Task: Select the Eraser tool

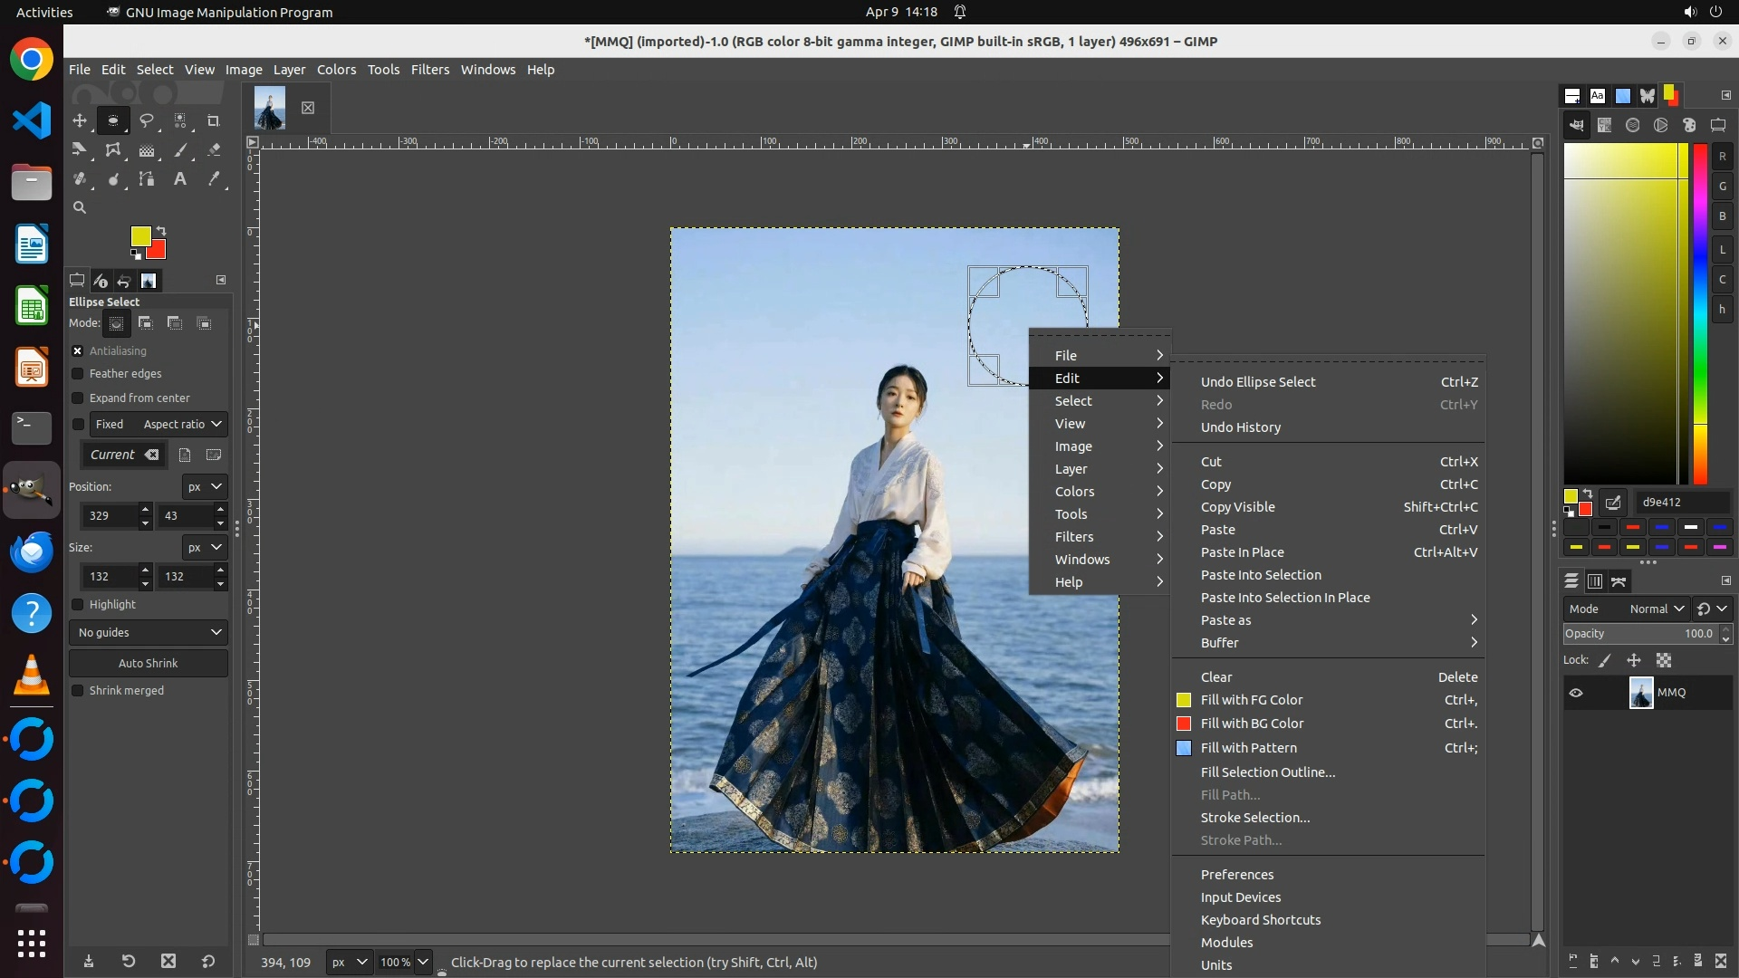Action: click(214, 150)
